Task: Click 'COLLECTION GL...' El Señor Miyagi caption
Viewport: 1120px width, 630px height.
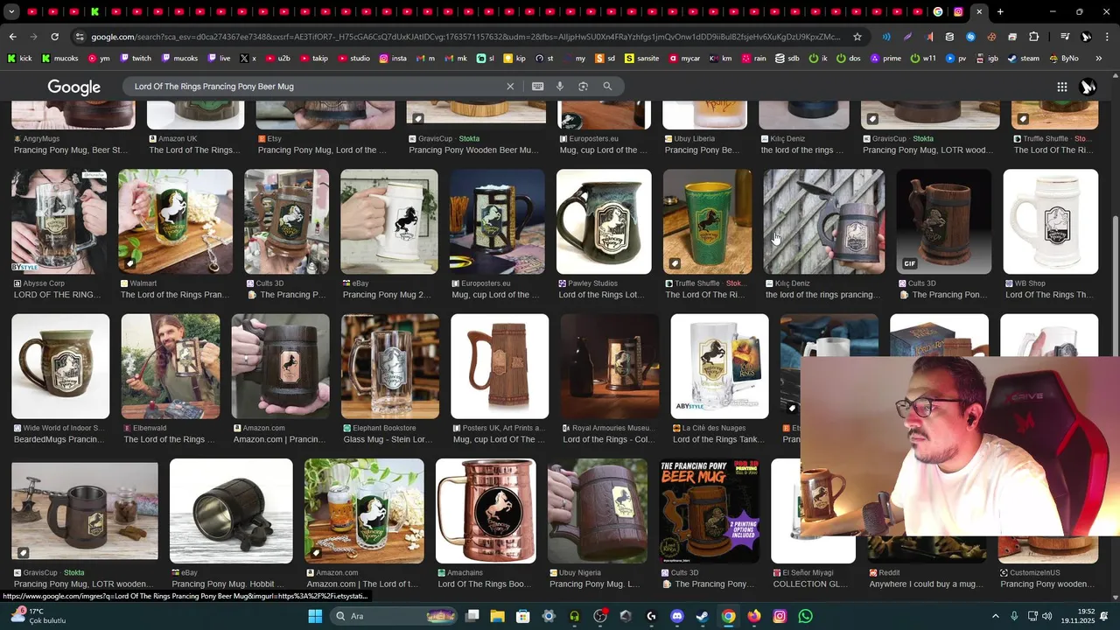Action: coord(810,584)
